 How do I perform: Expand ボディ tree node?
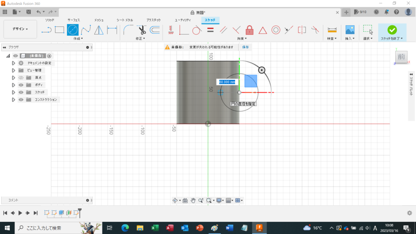tap(13, 85)
